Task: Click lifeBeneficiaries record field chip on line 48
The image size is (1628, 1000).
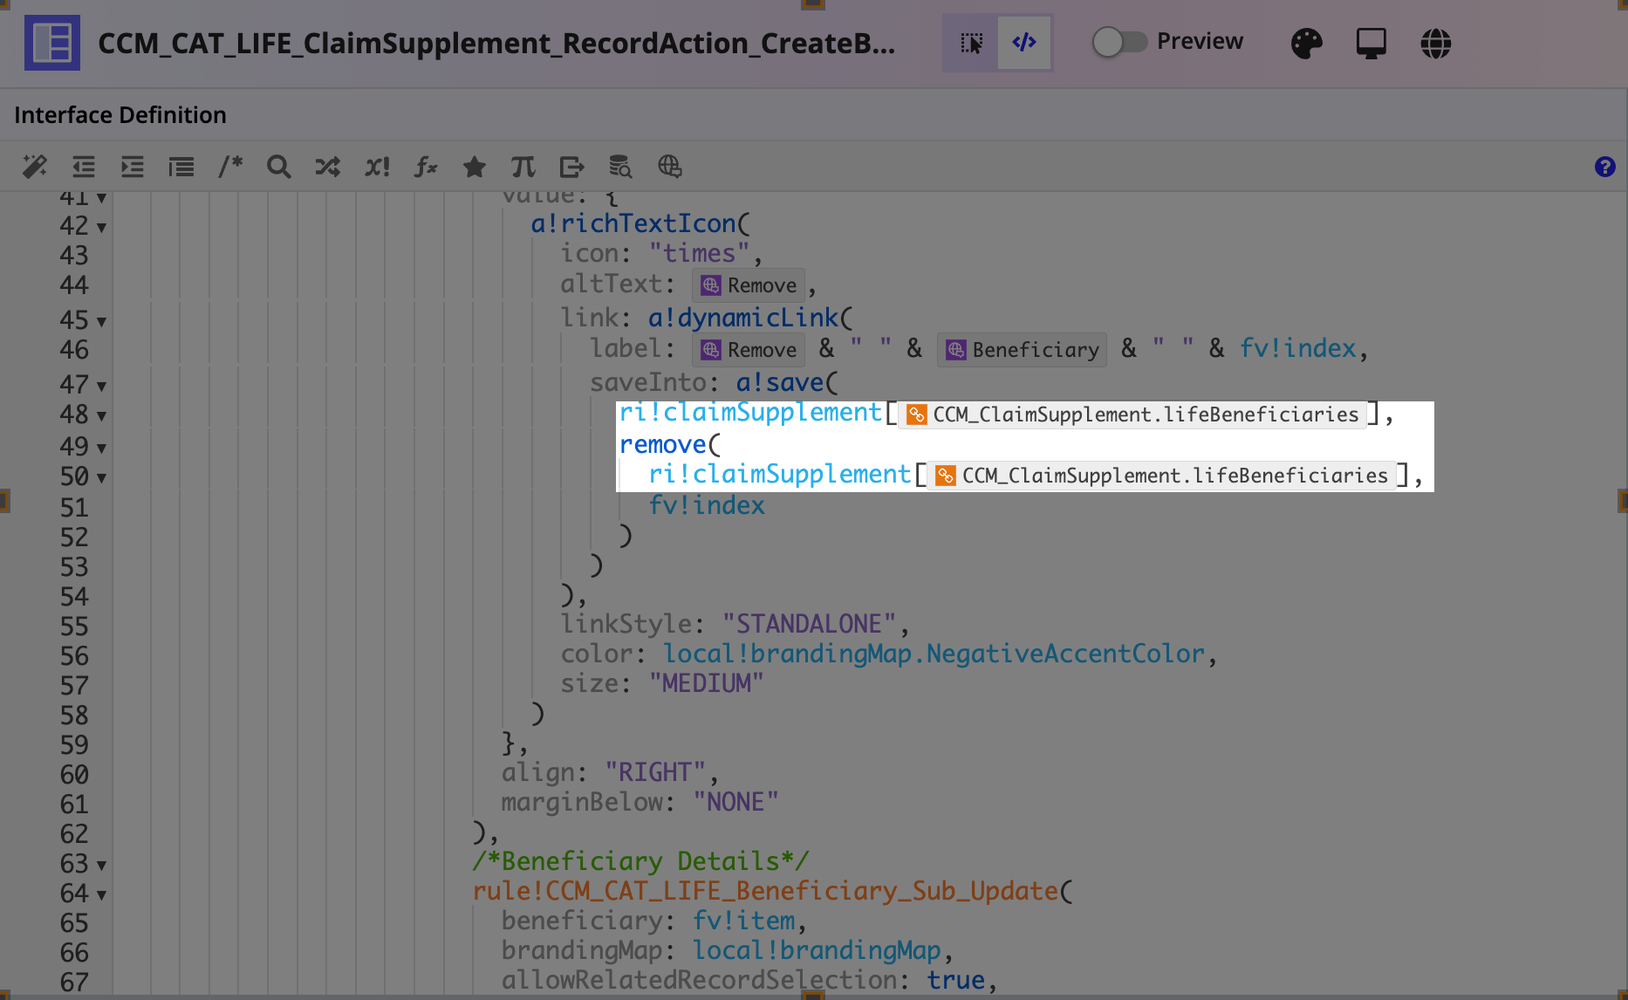Action: click(1132, 414)
